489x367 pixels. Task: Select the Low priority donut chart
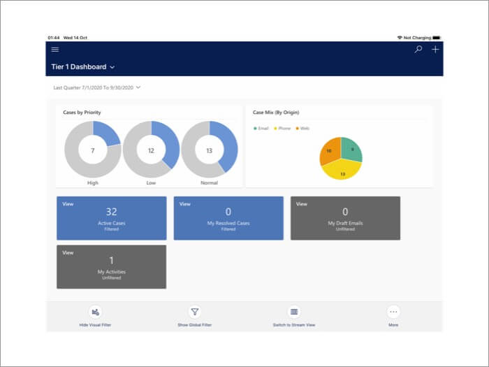click(151, 150)
